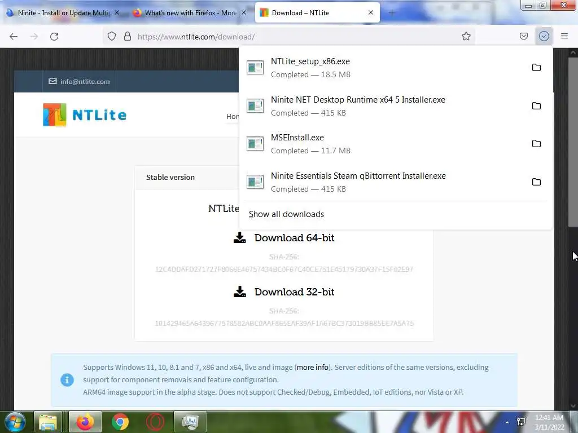Screen dimensions: 578x433
Task: Bookmark this page with the star icon
Action: [466, 36]
